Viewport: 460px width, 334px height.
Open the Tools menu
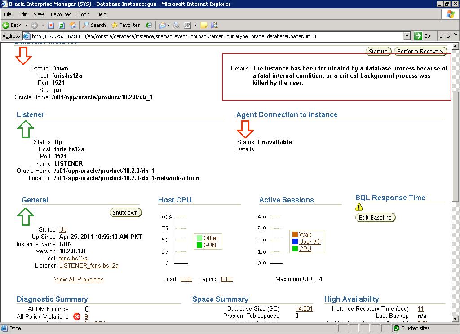click(x=84, y=14)
